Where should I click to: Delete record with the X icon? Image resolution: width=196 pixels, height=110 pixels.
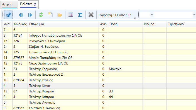91,15
